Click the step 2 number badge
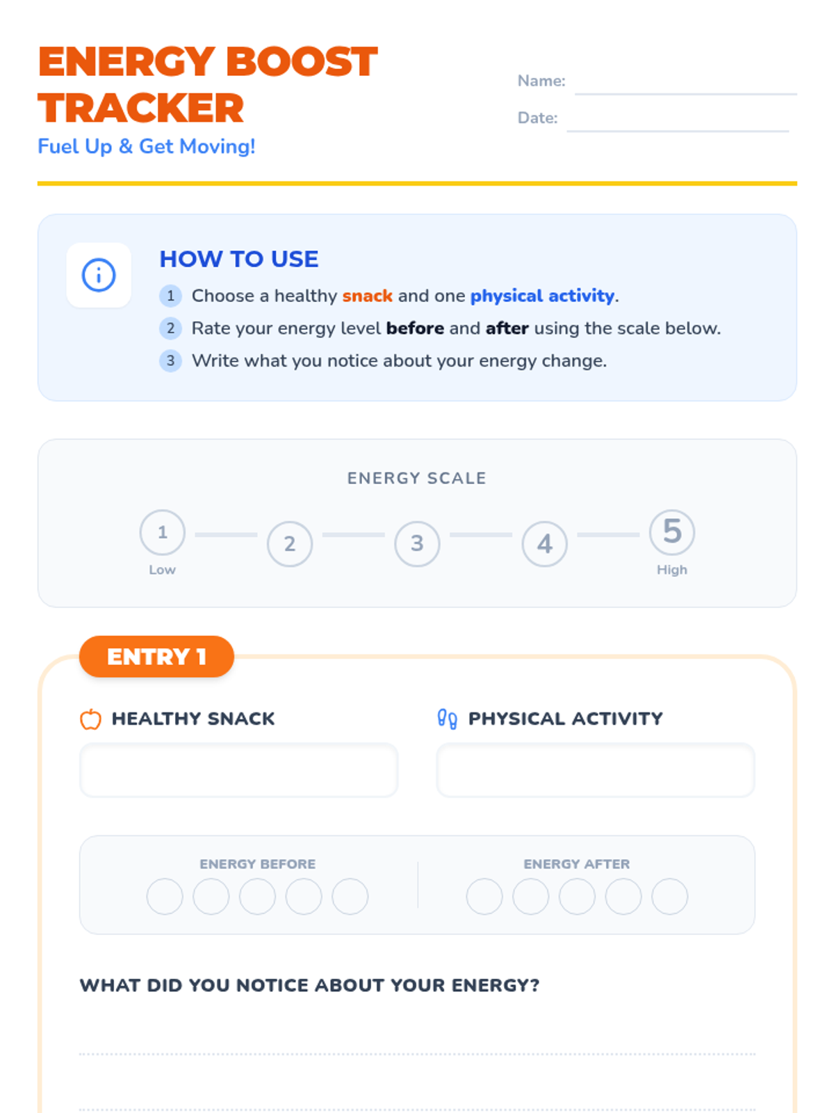This screenshot has width=834, height=1113. coord(170,328)
